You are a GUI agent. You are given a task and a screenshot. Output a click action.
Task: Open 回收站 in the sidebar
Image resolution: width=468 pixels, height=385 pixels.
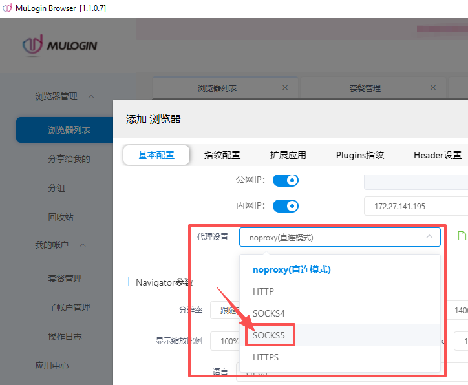[x=61, y=217]
